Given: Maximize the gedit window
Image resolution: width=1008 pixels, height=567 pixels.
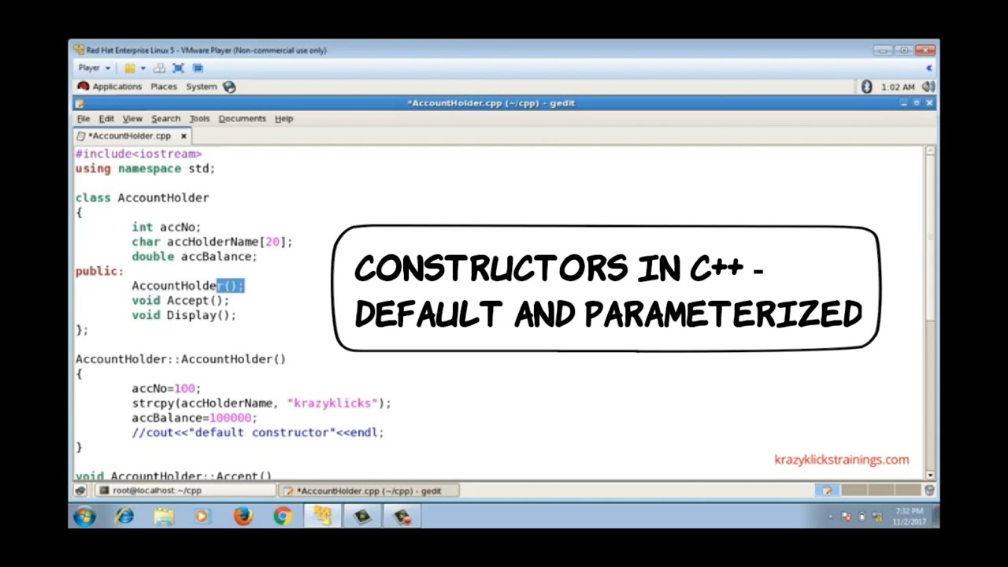Looking at the screenshot, I should [917, 103].
